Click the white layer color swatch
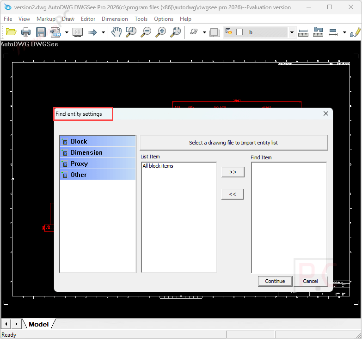Screen dimensions: 362x339 239,32
